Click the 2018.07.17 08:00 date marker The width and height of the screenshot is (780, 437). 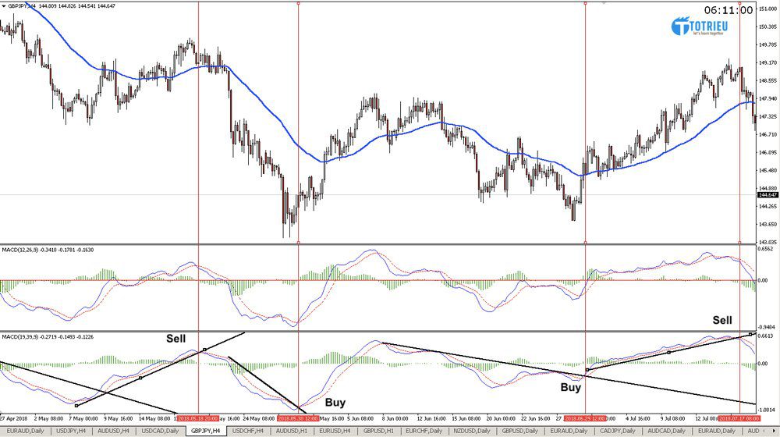click(x=739, y=418)
